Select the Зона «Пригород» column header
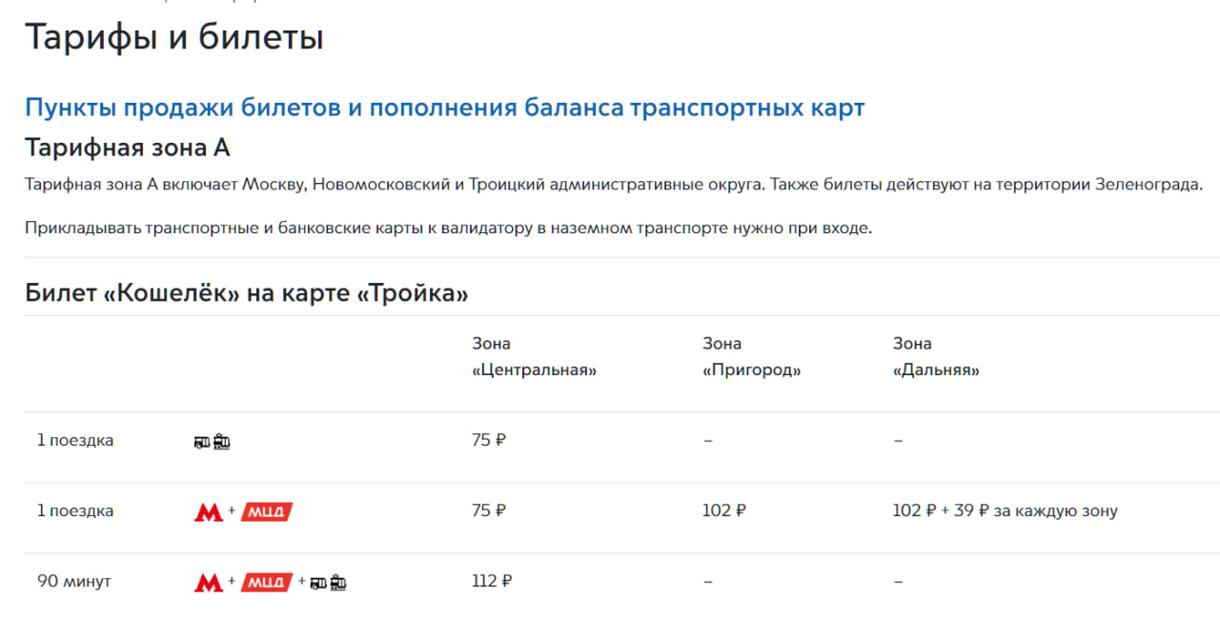Screen dimensions: 1220x639 [751, 357]
